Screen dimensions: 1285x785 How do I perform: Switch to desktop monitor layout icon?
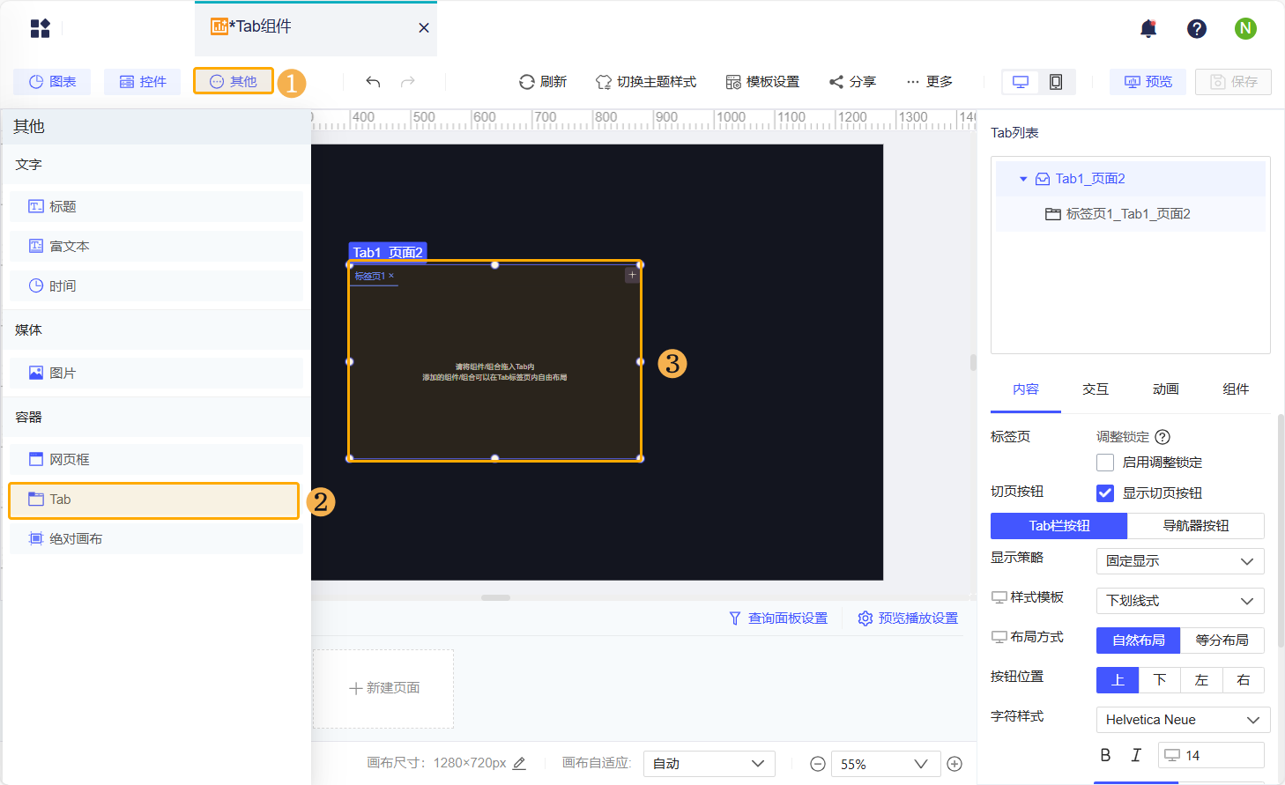pyautogui.click(x=1021, y=82)
